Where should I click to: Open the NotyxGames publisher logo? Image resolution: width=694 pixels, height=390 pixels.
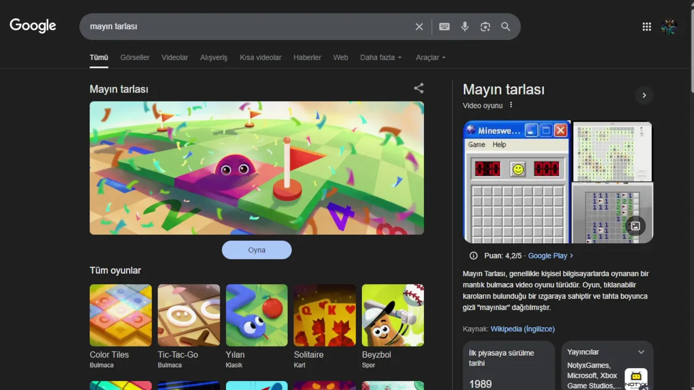[x=636, y=379]
